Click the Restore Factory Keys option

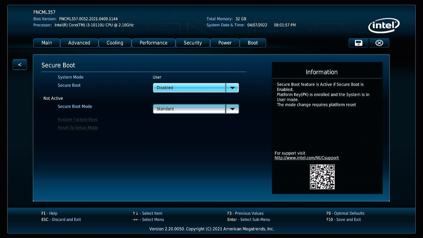click(78, 119)
